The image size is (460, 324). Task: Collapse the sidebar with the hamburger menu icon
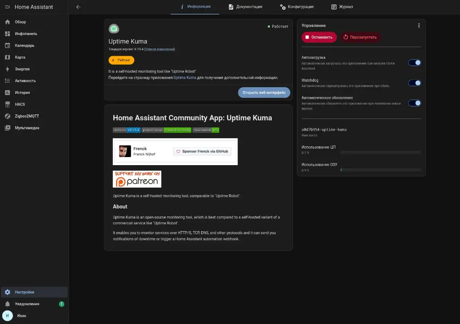(7, 7)
